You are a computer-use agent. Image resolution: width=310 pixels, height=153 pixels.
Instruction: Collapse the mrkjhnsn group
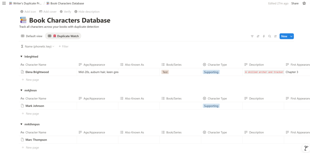pyautogui.click(x=21, y=91)
